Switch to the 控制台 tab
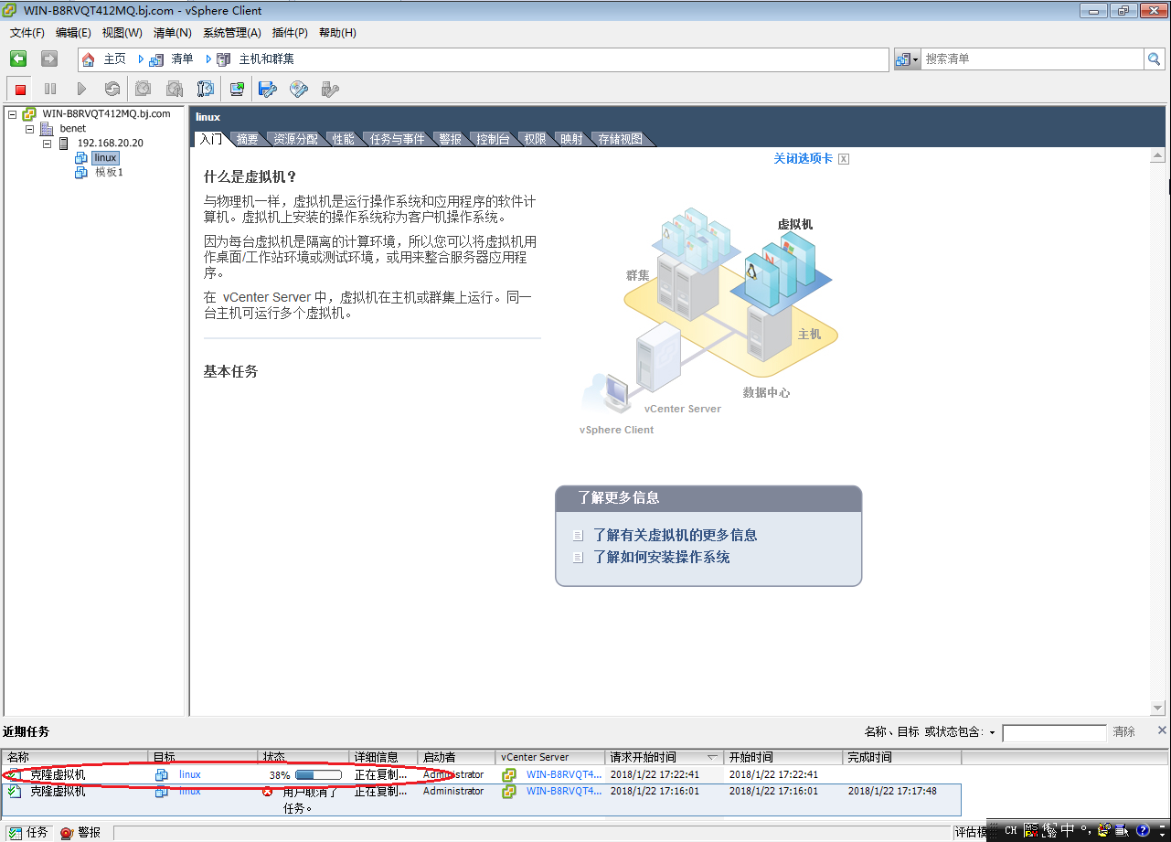Viewport: 1171px width, 842px height. click(x=493, y=140)
